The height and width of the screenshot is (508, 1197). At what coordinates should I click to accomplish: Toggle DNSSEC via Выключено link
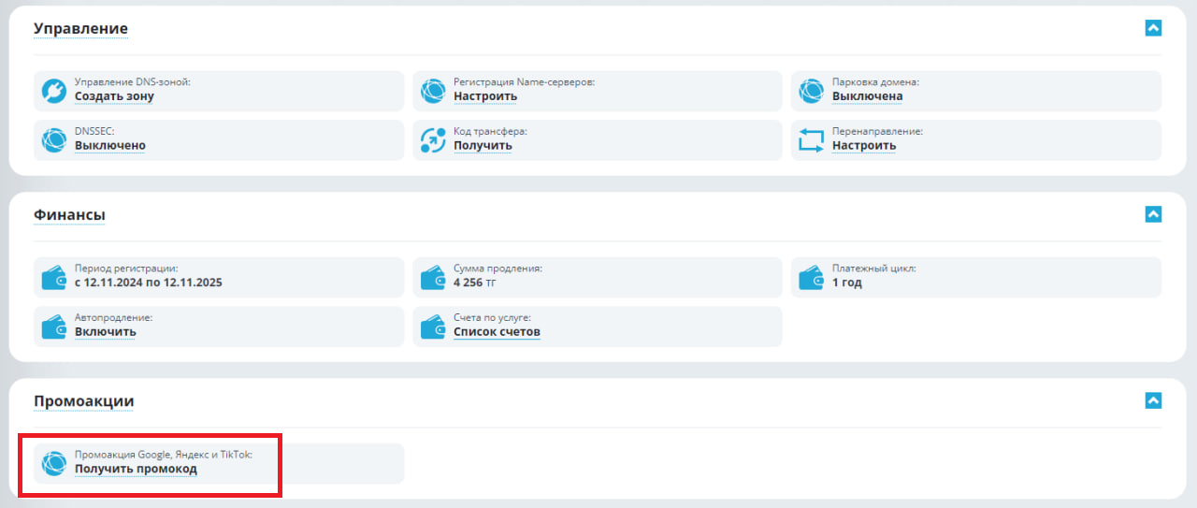tap(109, 146)
